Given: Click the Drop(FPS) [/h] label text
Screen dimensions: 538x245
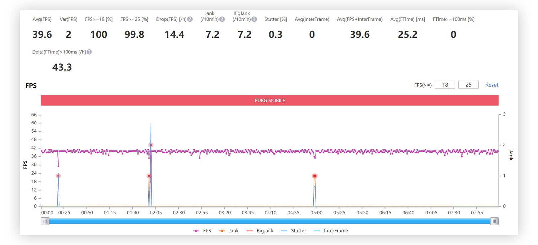Looking at the screenshot, I should pos(171,19).
